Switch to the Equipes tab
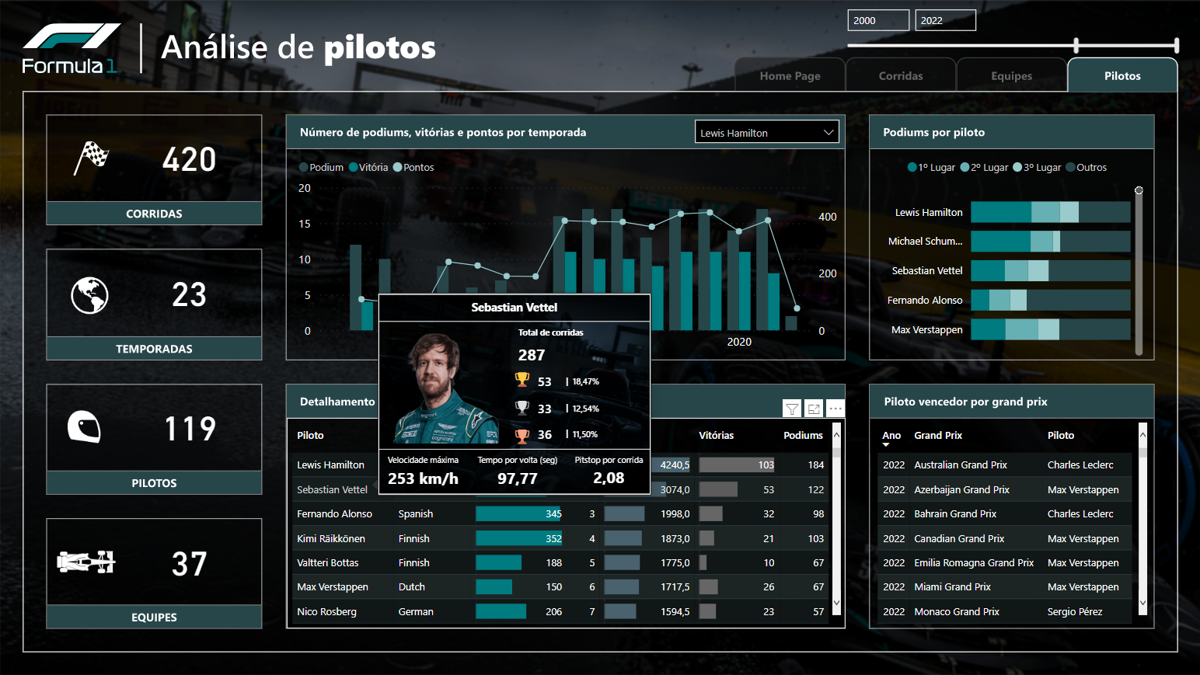The height and width of the screenshot is (675, 1200). [1012, 75]
